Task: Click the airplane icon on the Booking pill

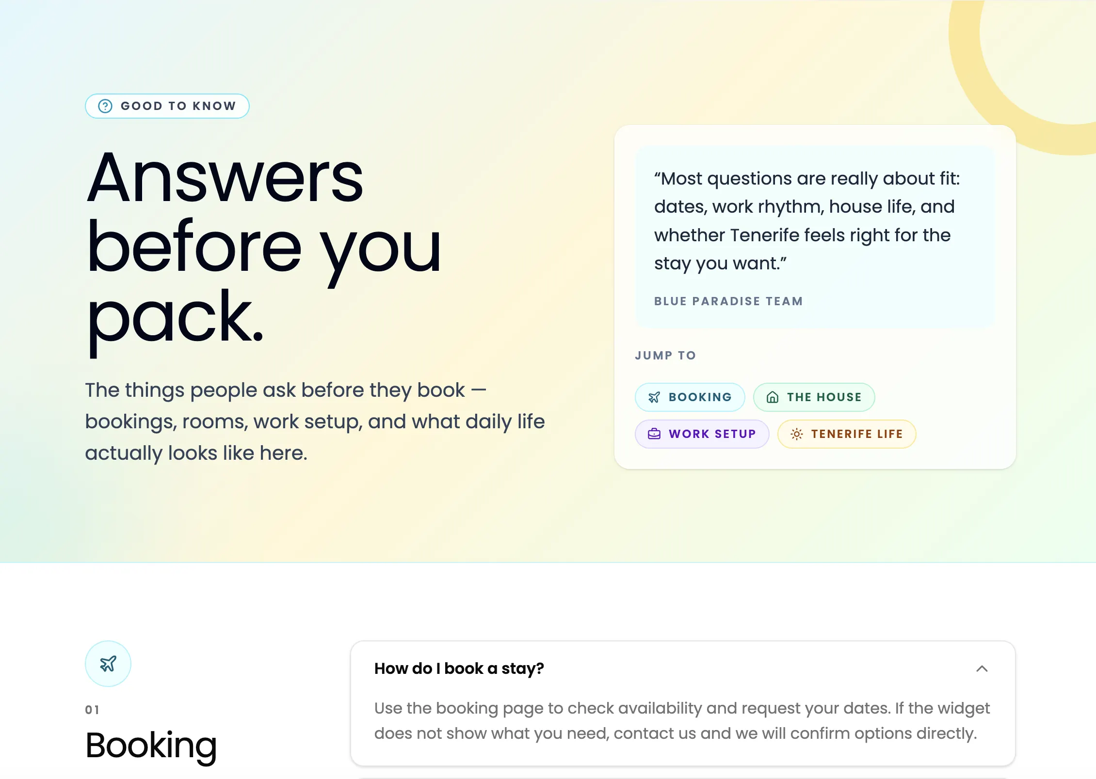Action: (x=654, y=397)
